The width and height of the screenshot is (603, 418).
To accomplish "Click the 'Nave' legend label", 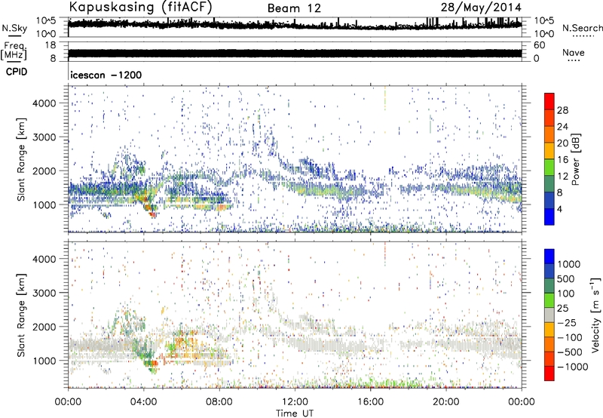I will coord(574,52).
